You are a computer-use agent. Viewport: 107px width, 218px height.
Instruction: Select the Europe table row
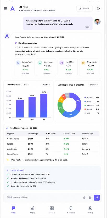coord(52,144)
